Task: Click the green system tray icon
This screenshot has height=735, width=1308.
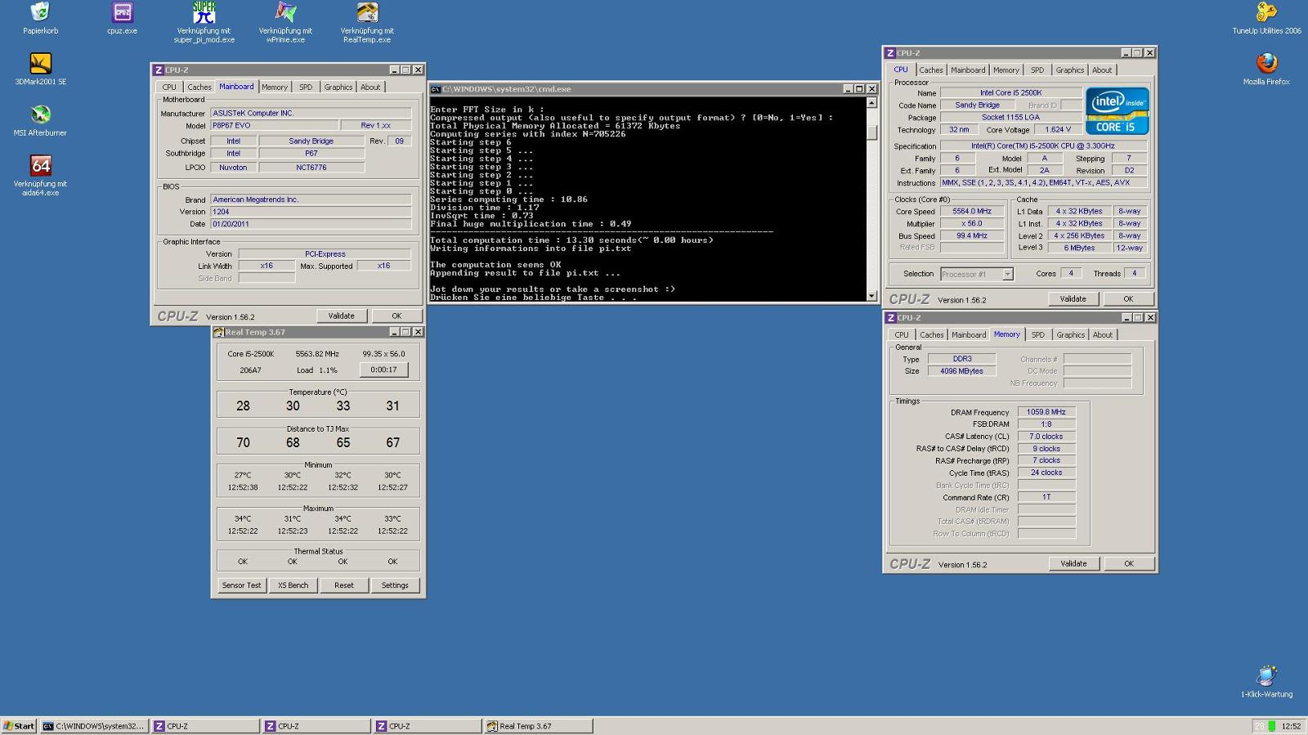Action: (1271, 726)
